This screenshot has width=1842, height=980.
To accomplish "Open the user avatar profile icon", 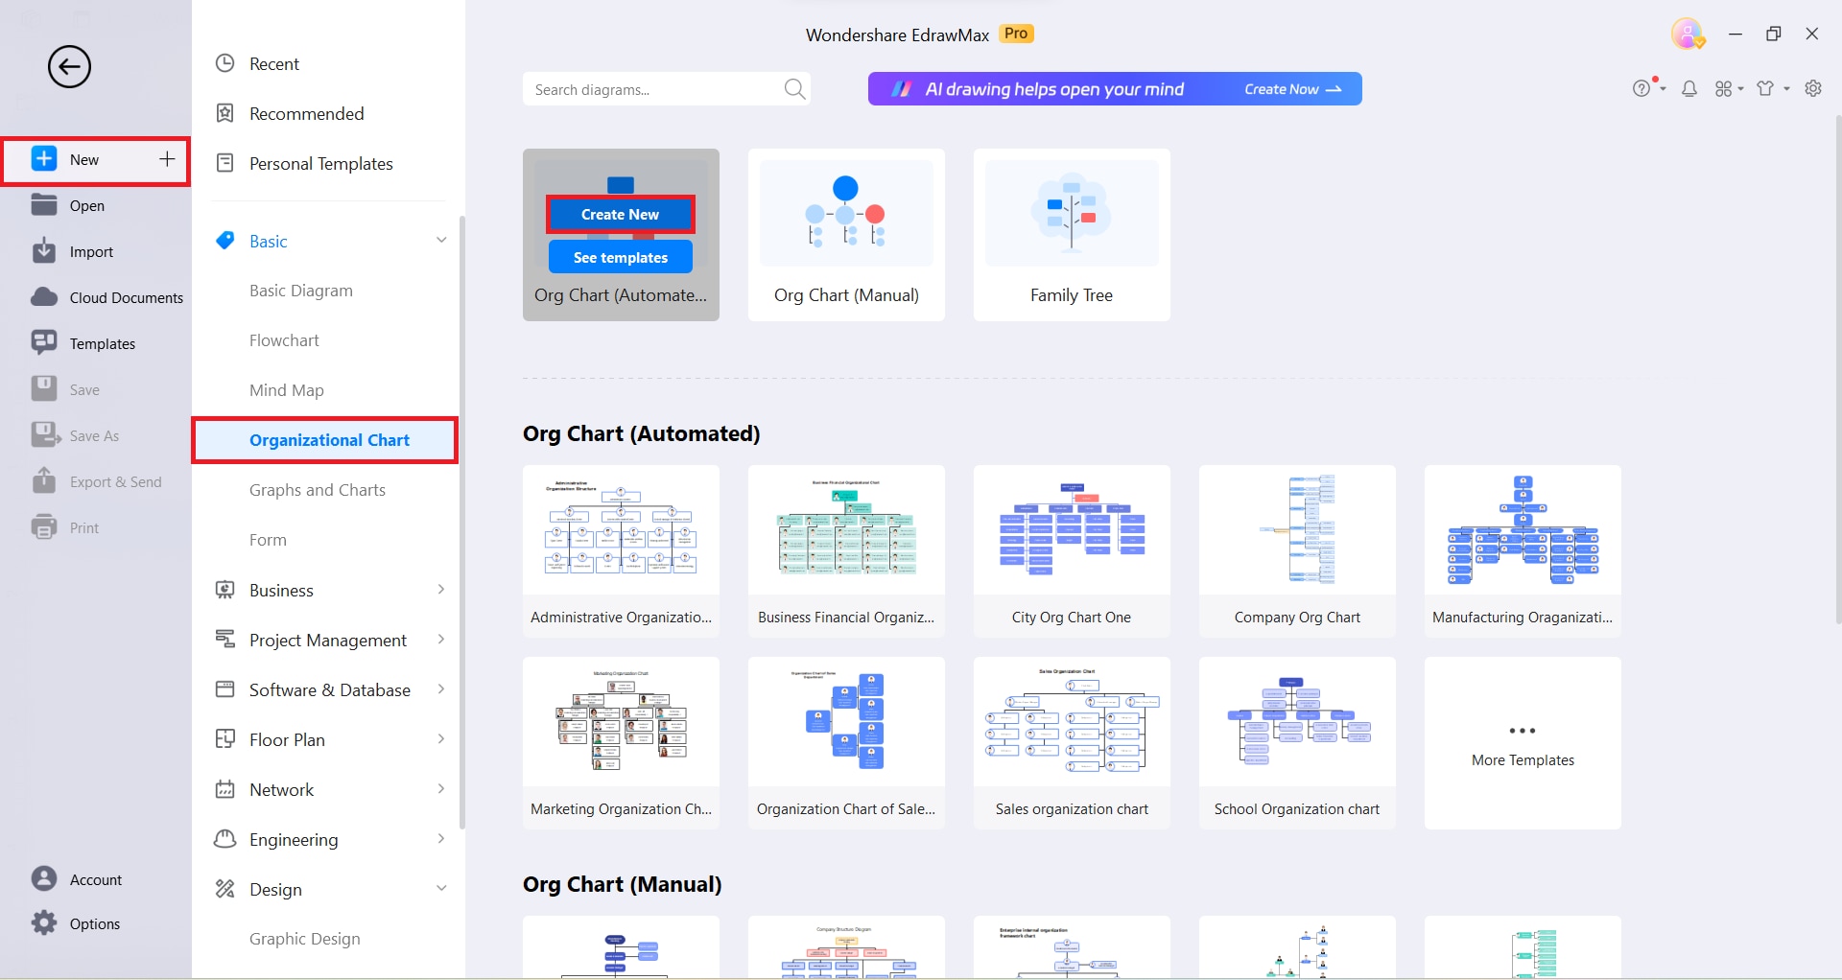I will (x=1688, y=35).
